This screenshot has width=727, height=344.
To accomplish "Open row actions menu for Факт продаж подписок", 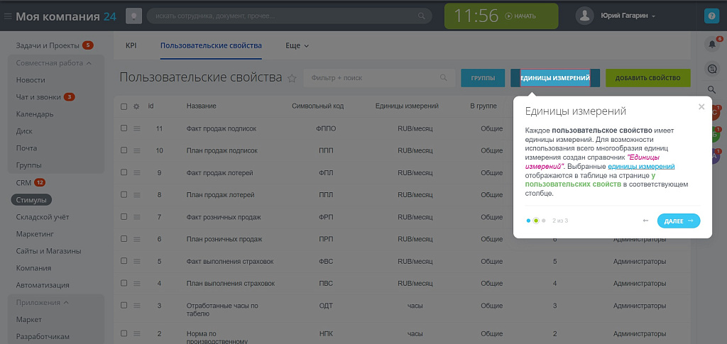I will click(136, 128).
